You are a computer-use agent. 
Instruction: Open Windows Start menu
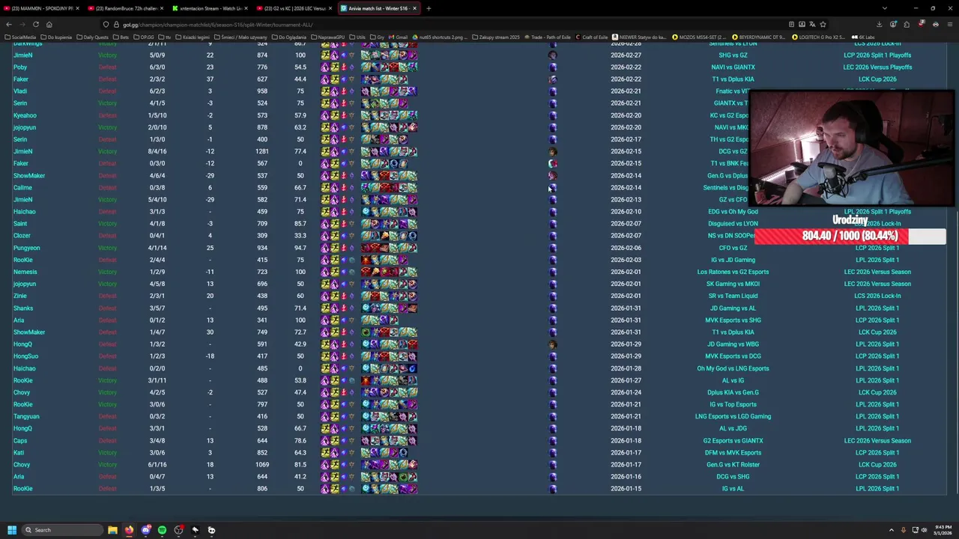click(x=12, y=530)
